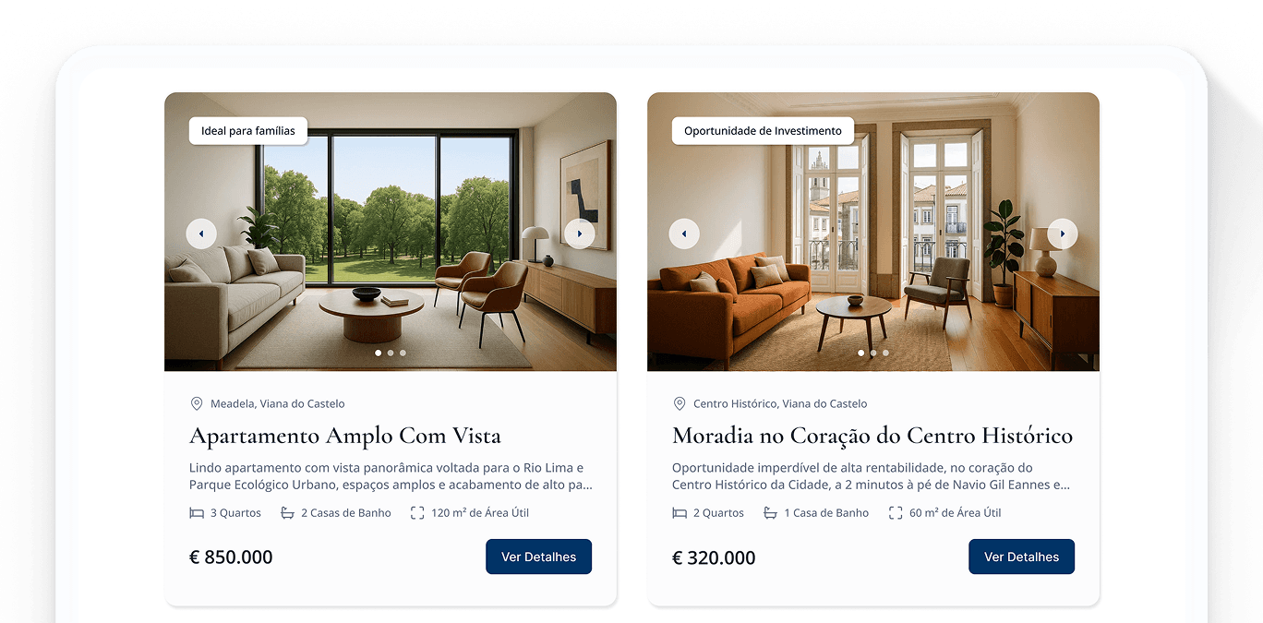The width and height of the screenshot is (1263, 623).
Task: Click the bathtub icon next to 1 Casa de Banho
Action: (x=770, y=513)
